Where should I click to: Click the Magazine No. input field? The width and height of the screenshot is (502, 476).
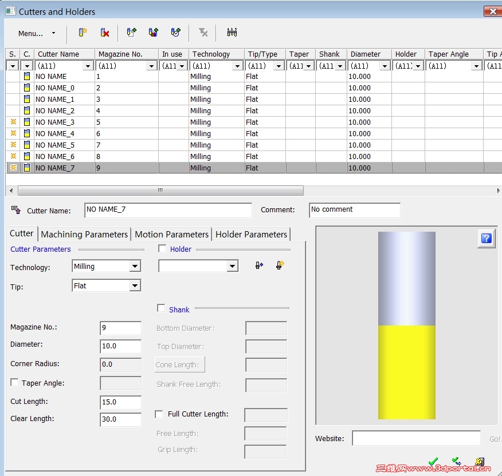tap(121, 328)
